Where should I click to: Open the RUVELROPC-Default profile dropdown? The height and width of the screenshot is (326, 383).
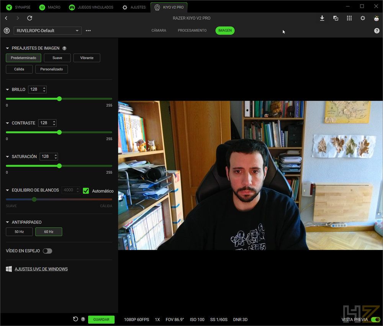point(47,31)
